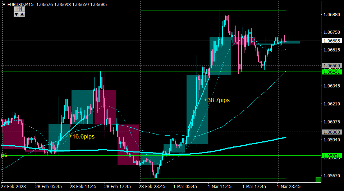The width and height of the screenshot is (344, 191).
Task: Click the current price label 1.06685
Action: [x=332, y=41]
